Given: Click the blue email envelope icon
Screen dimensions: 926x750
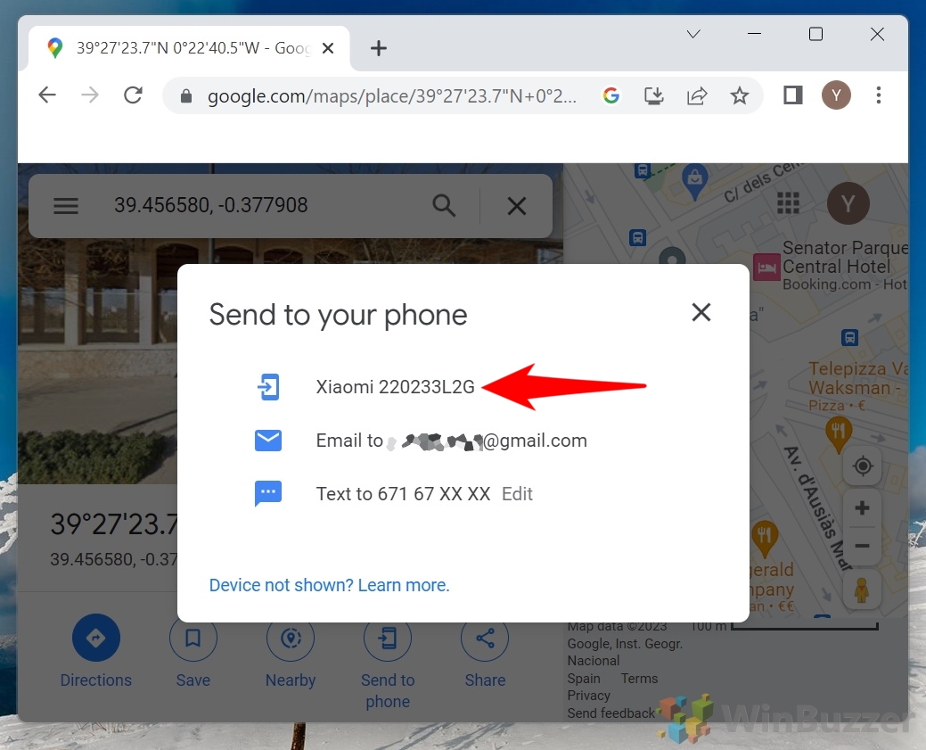Looking at the screenshot, I should 268,441.
